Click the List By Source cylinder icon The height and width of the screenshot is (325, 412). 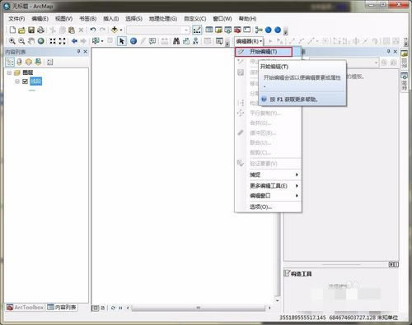(x=19, y=62)
